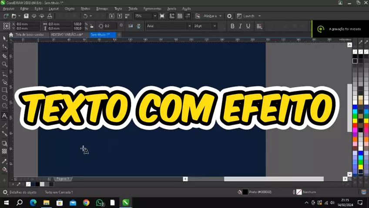This screenshot has width=369, height=208.
Task: Switch to the ADESIVO VARJÃO.cdr tab
Action: coord(67,35)
